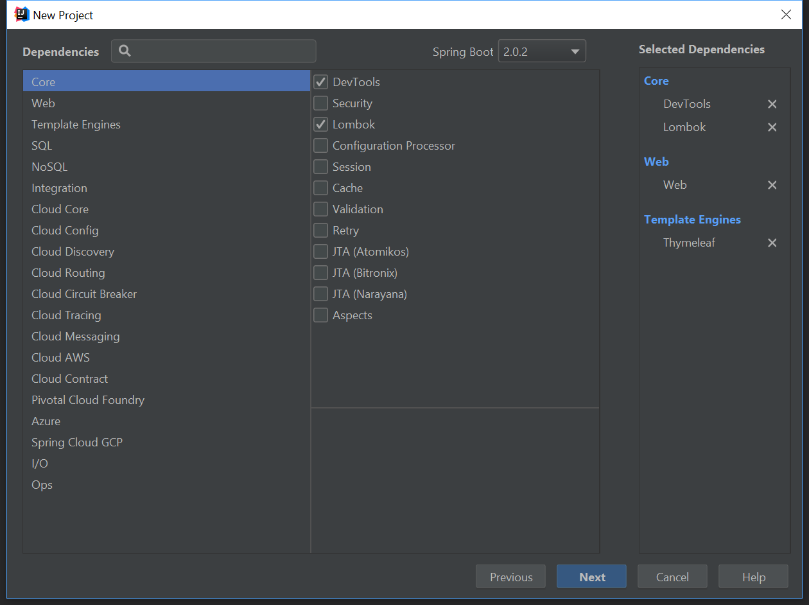The width and height of the screenshot is (809, 605).
Task: Enable the Session dependency
Action: coord(320,167)
